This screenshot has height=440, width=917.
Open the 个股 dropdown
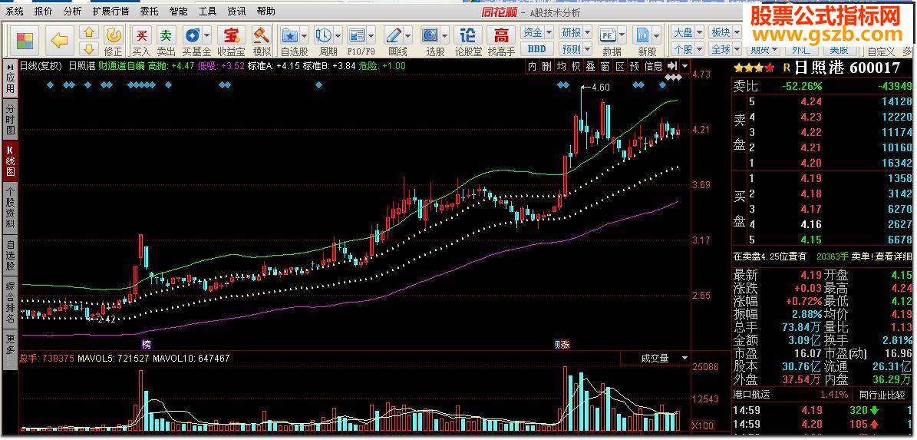[687, 49]
